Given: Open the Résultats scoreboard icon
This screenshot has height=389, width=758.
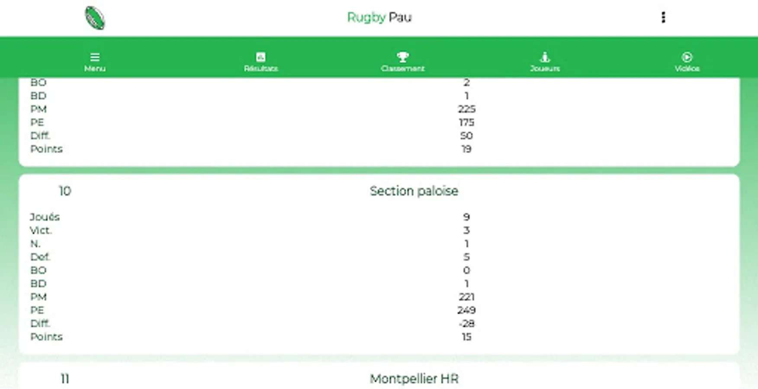Looking at the screenshot, I should point(260,57).
